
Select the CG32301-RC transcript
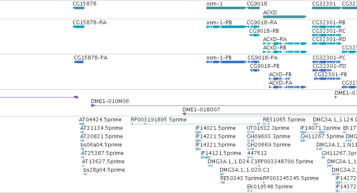(327, 35)
